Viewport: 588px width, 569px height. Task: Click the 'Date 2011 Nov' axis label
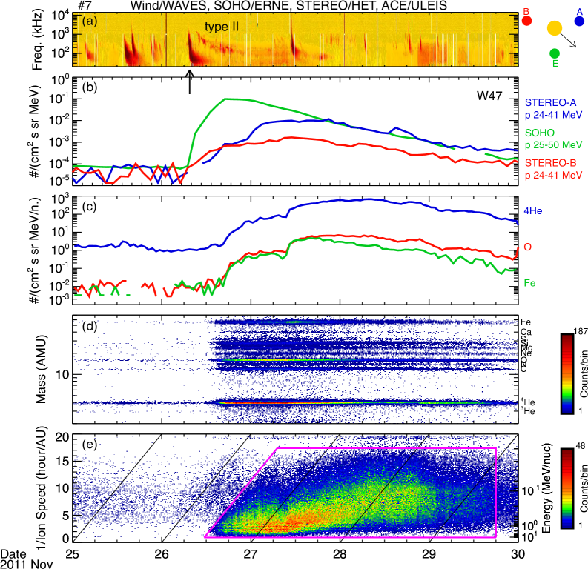26,559
